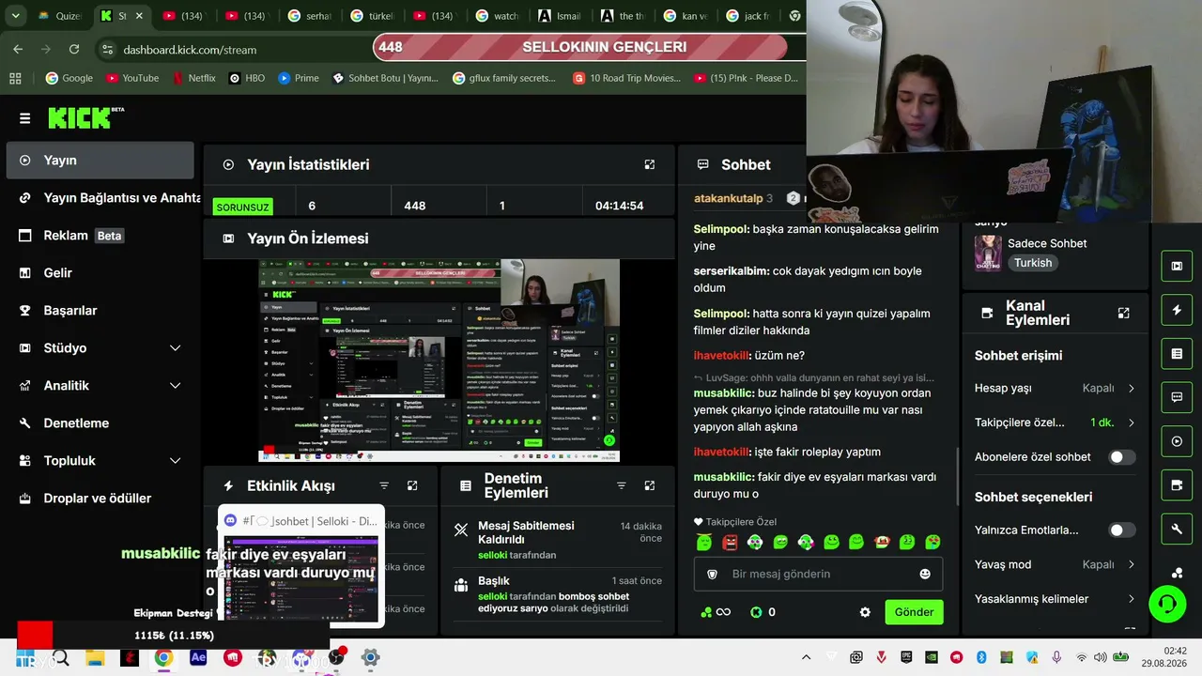1202x676 pixels.
Task: Open the YouTube bookmark
Action: 132,78
